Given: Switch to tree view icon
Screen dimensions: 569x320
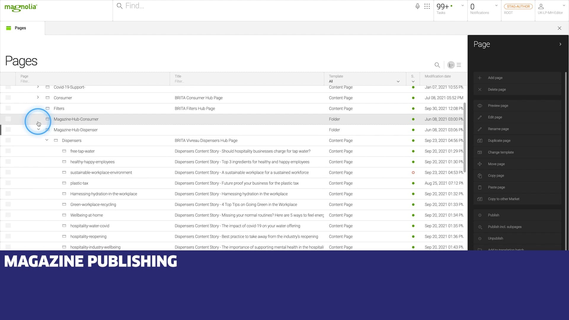Looking at the screenshot, I should pyautogui.click(x=451, y=65).
